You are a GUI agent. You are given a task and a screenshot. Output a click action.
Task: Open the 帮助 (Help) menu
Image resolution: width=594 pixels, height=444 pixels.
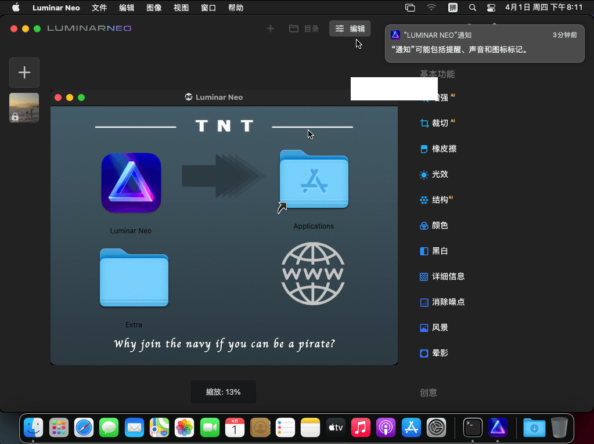[x=236, y=8]
